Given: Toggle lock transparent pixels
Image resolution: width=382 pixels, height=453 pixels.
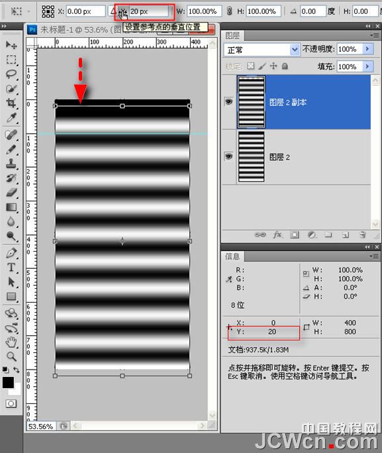Looking at the screenshot, I should (x=251, y=66).
